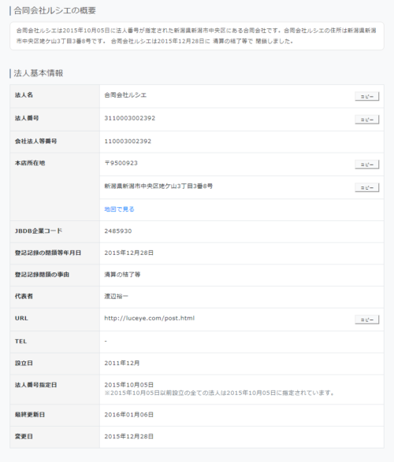
Task: Click the 法人基本情報 section heading
Action: point(39,73)
